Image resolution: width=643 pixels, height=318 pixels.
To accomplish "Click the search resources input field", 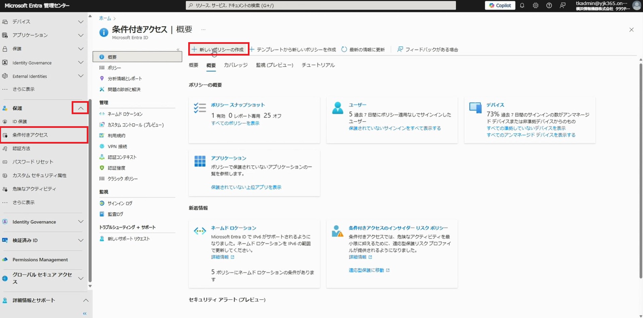I will [321, 5].
